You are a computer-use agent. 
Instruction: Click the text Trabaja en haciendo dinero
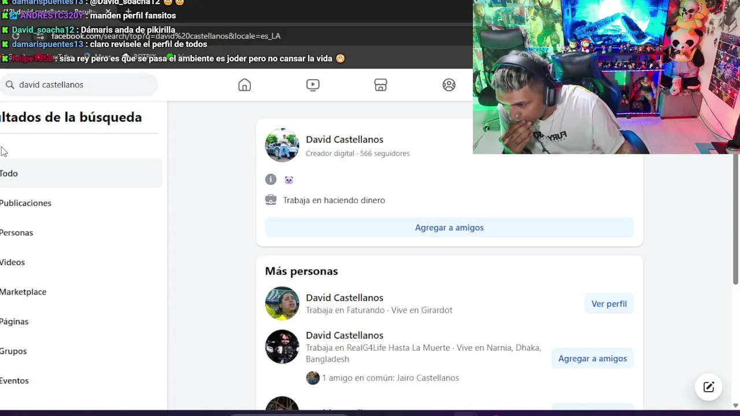click(334, 200)
